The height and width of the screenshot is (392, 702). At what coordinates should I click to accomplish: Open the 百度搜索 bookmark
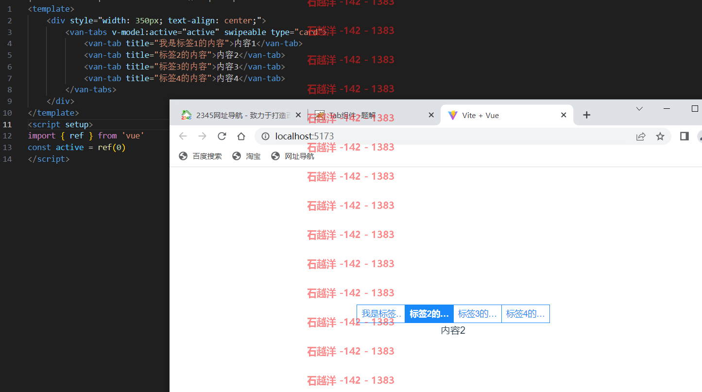201,156
